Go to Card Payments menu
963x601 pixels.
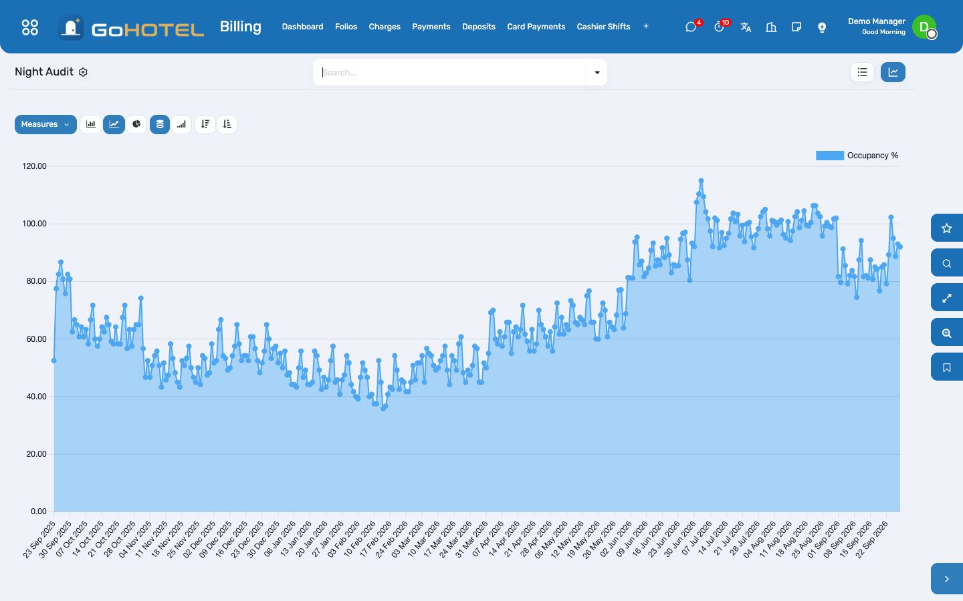536,27
